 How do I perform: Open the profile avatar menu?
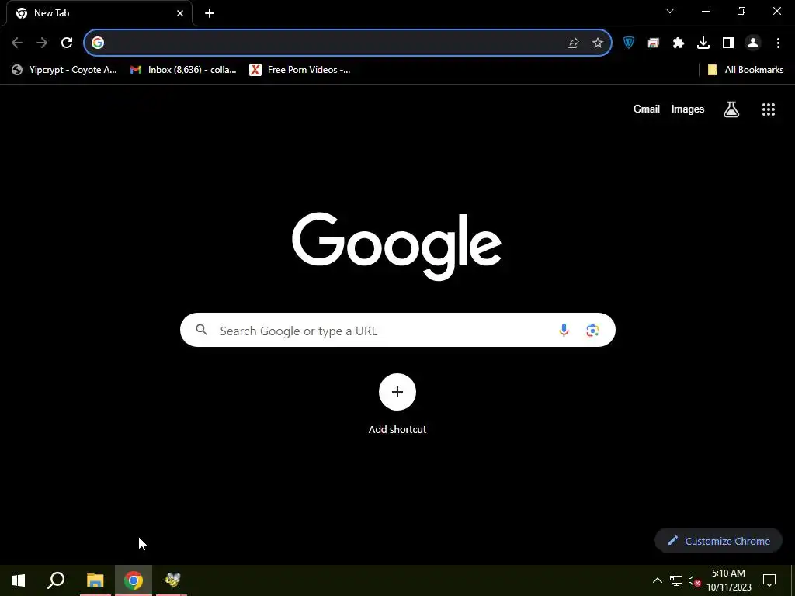pos(753,43)
